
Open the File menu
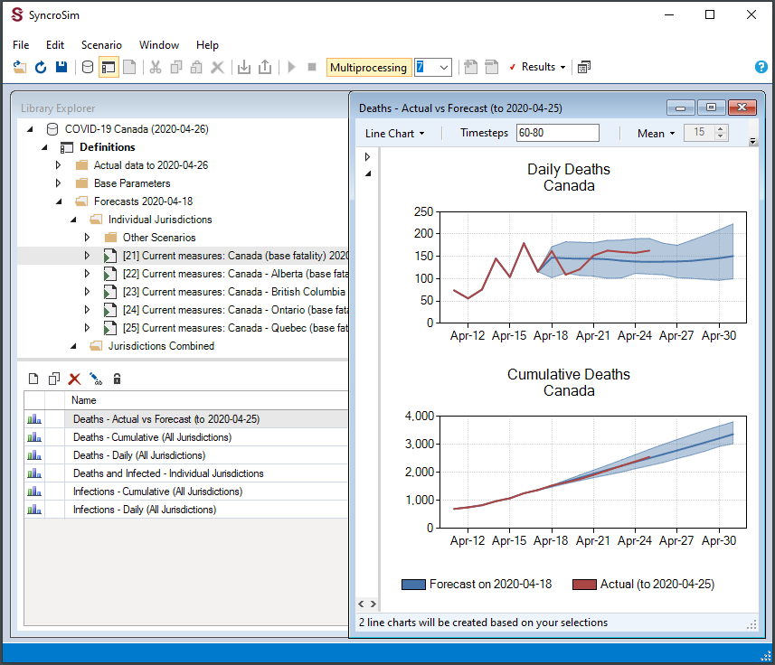click(21, 45)
